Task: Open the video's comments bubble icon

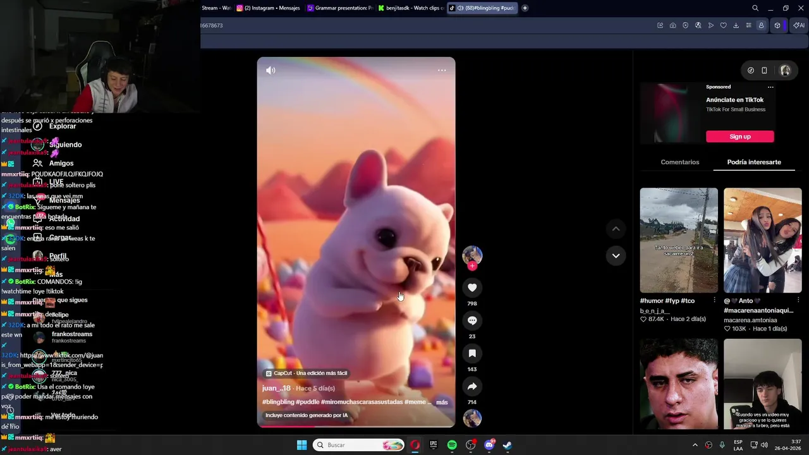Action: 472,320
